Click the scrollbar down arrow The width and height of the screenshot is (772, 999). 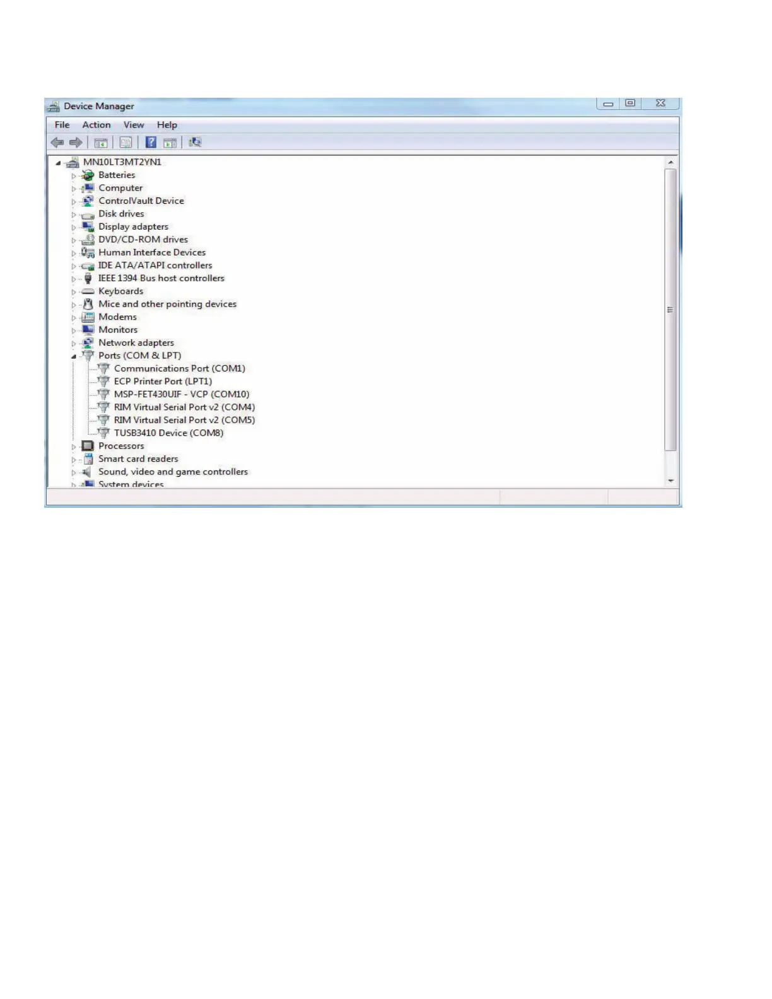point(670,481)
